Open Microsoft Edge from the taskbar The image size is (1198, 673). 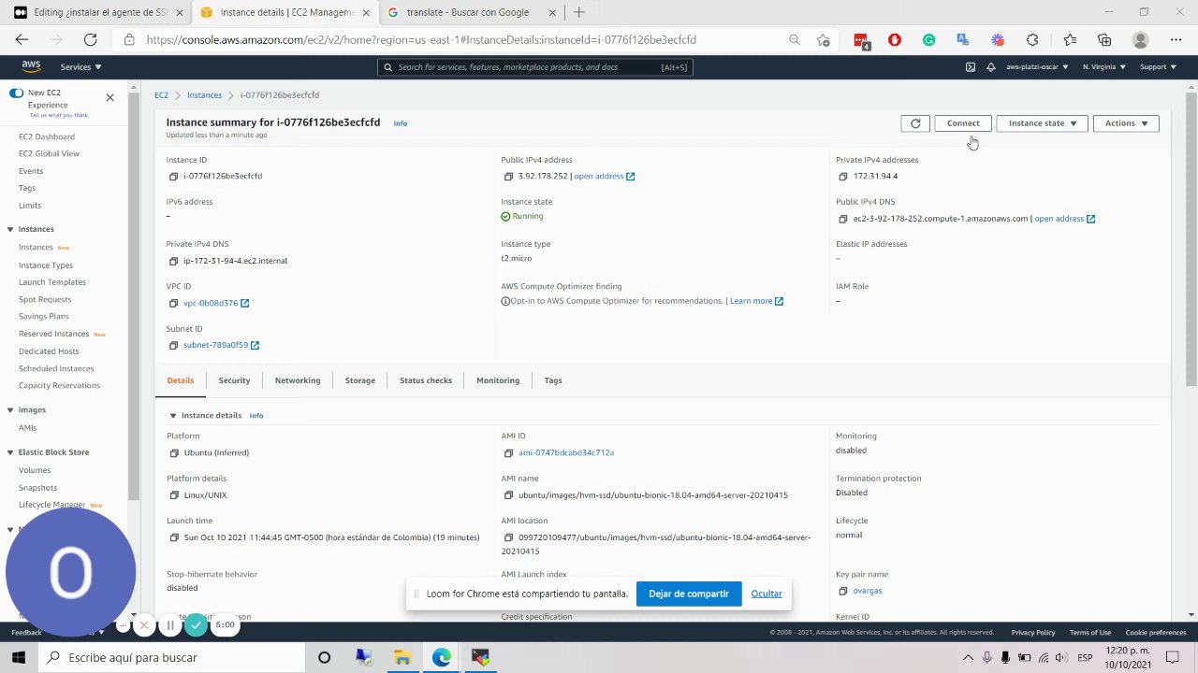[442, 658]
